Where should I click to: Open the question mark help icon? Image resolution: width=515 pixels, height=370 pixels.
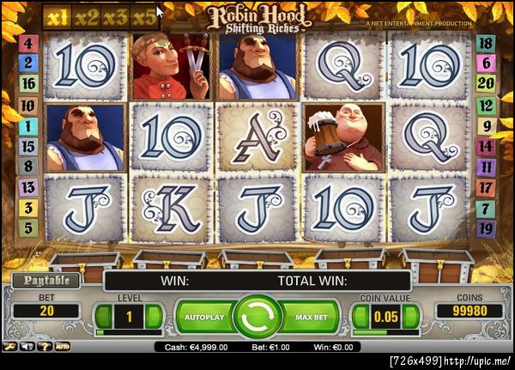pyautogui.click(x=45, y=347)
